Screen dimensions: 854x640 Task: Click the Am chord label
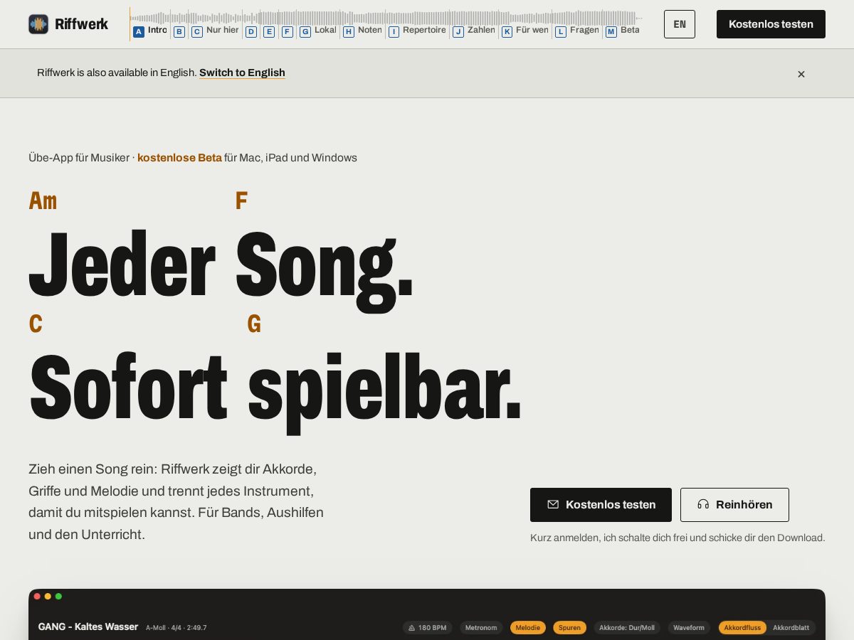click(43, 201)
